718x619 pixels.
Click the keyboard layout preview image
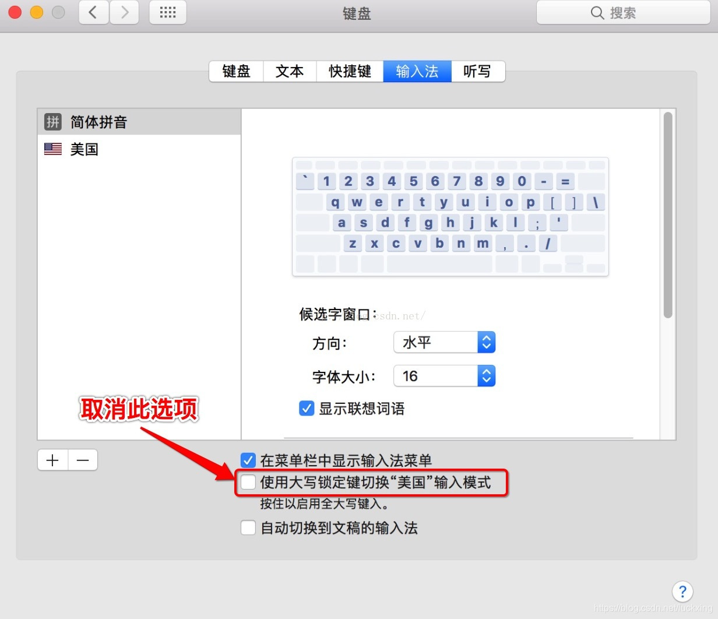(x=450, y=216)
